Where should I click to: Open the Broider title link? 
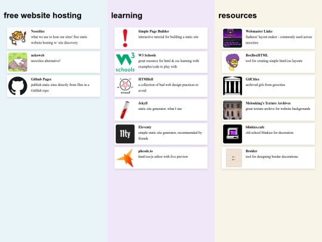point(252,151)
